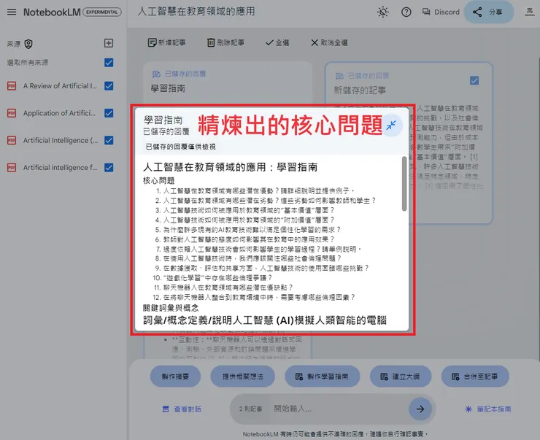Click the 提供相關想法 button
The height and width of the screenshot is (440, 540).
(x=242, y=377)
